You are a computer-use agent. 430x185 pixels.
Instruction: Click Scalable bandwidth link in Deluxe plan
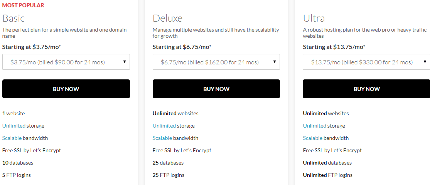pyautogui.click(x=162, y=138)
